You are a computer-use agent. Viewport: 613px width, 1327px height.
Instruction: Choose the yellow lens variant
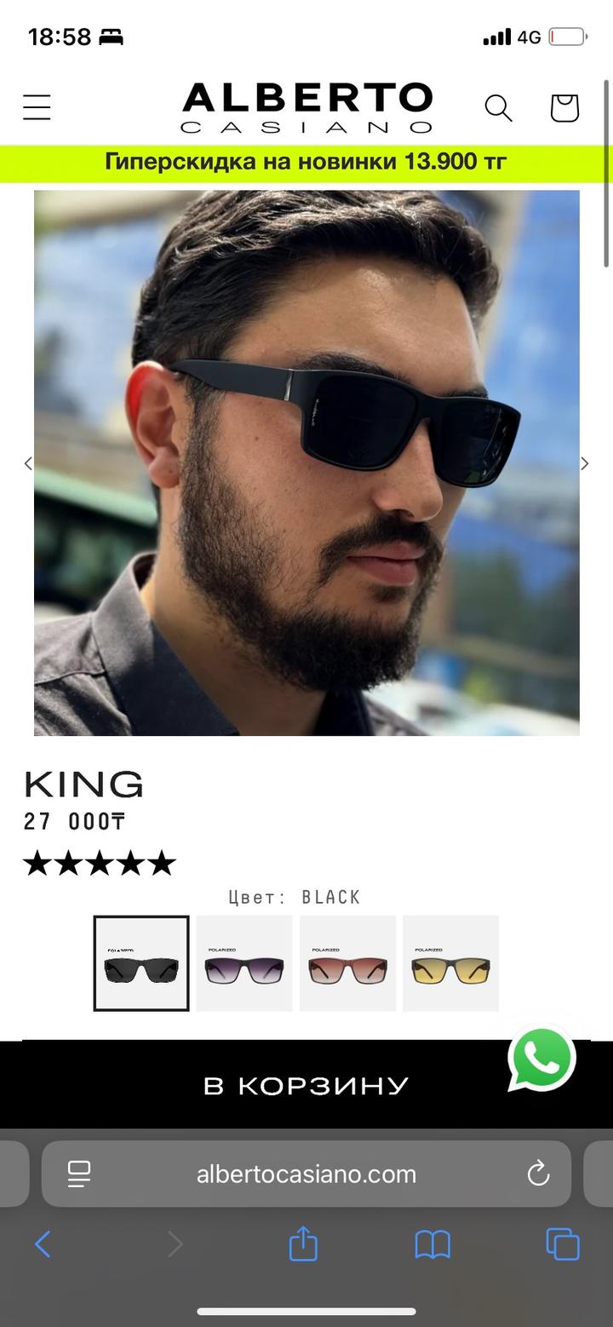450,963
